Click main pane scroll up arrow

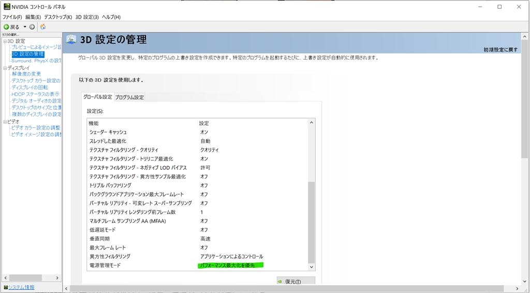click(x=525, y=37)
